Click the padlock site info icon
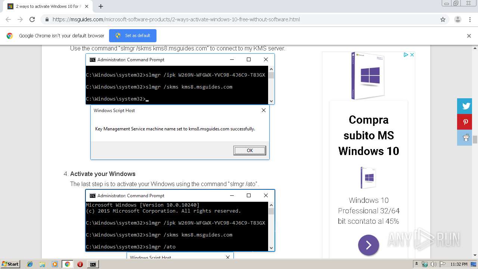Viewport: 478px width, 269px height. click(47, 19)
